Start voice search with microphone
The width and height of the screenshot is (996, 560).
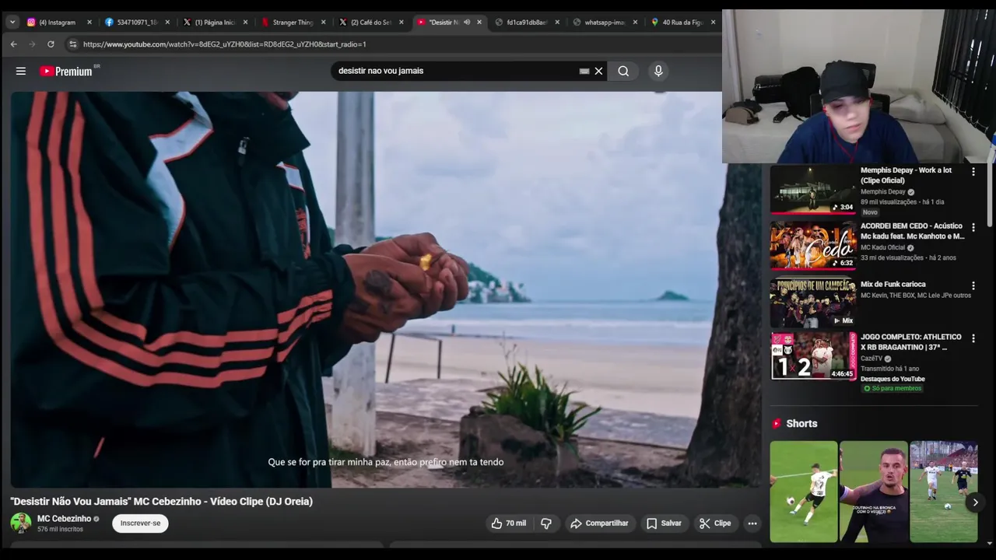tap(658, 71)
